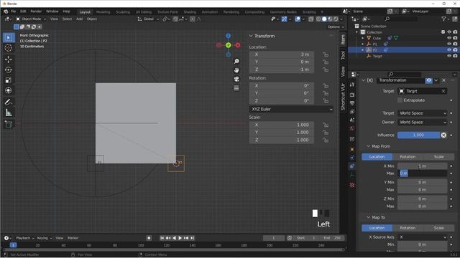The image size is (460, 258).
Task: Select the Measure tool
Action: [9, 113]
